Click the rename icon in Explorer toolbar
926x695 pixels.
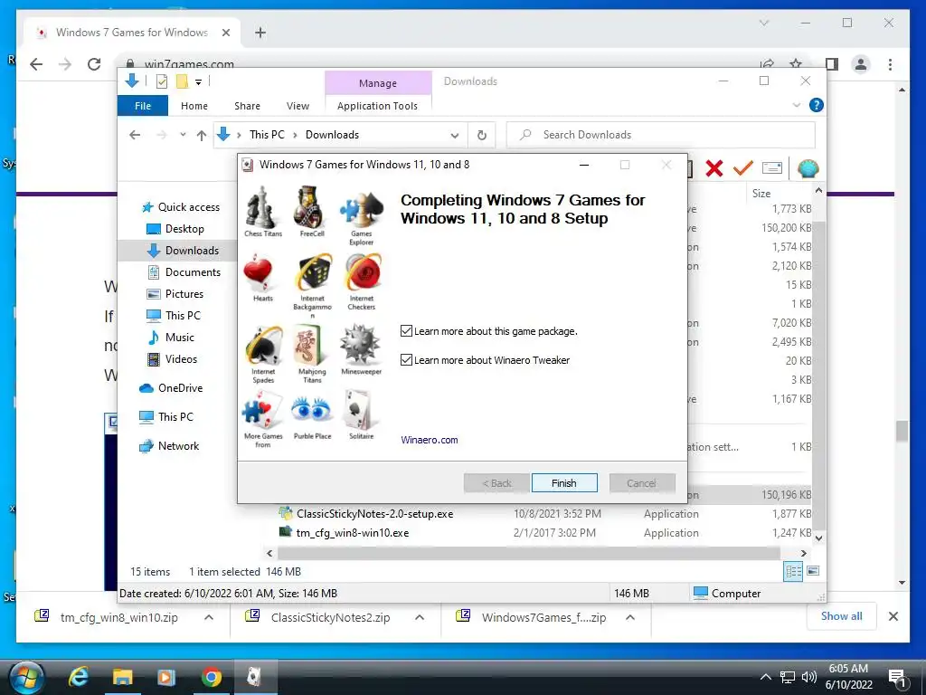[772, 167]
